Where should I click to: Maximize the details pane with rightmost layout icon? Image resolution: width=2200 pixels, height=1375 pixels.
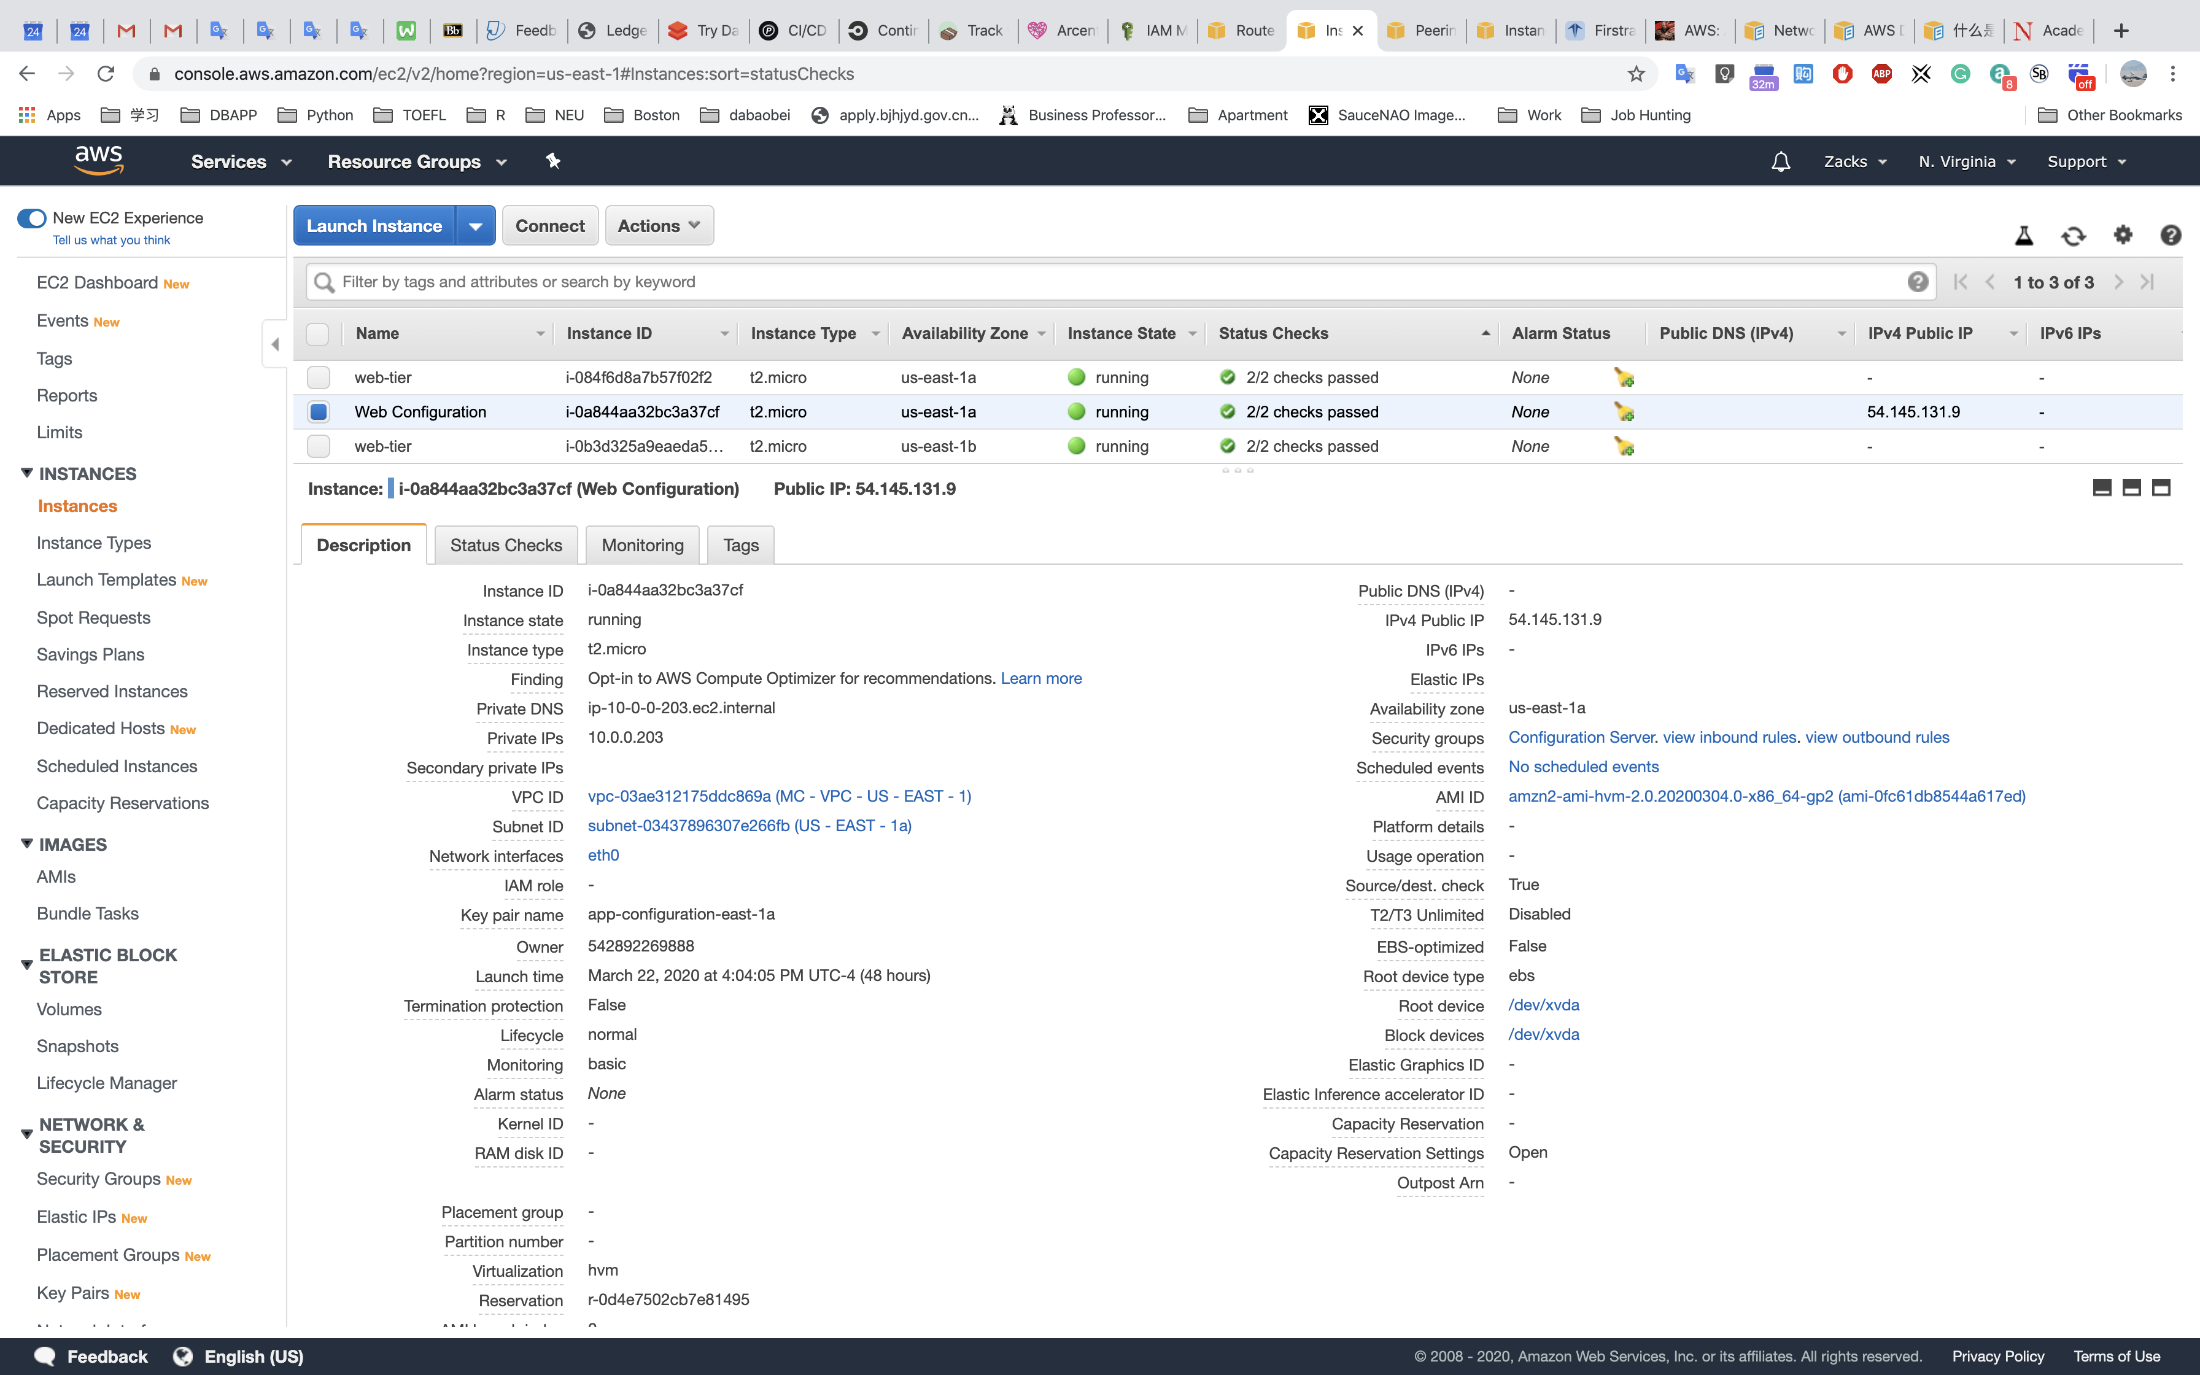click(x=2161, y=489)
